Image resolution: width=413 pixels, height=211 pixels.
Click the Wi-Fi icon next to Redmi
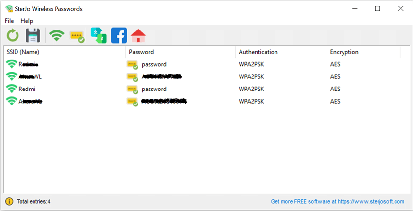[x=11, y=89]
